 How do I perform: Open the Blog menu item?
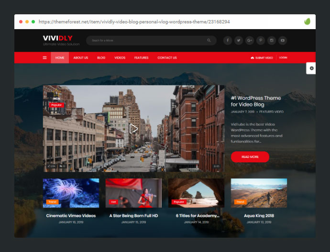point(101,58)
